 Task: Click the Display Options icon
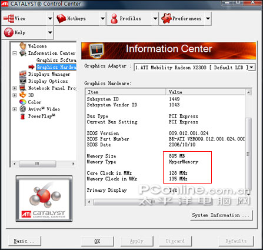click(x=23, y=81)
